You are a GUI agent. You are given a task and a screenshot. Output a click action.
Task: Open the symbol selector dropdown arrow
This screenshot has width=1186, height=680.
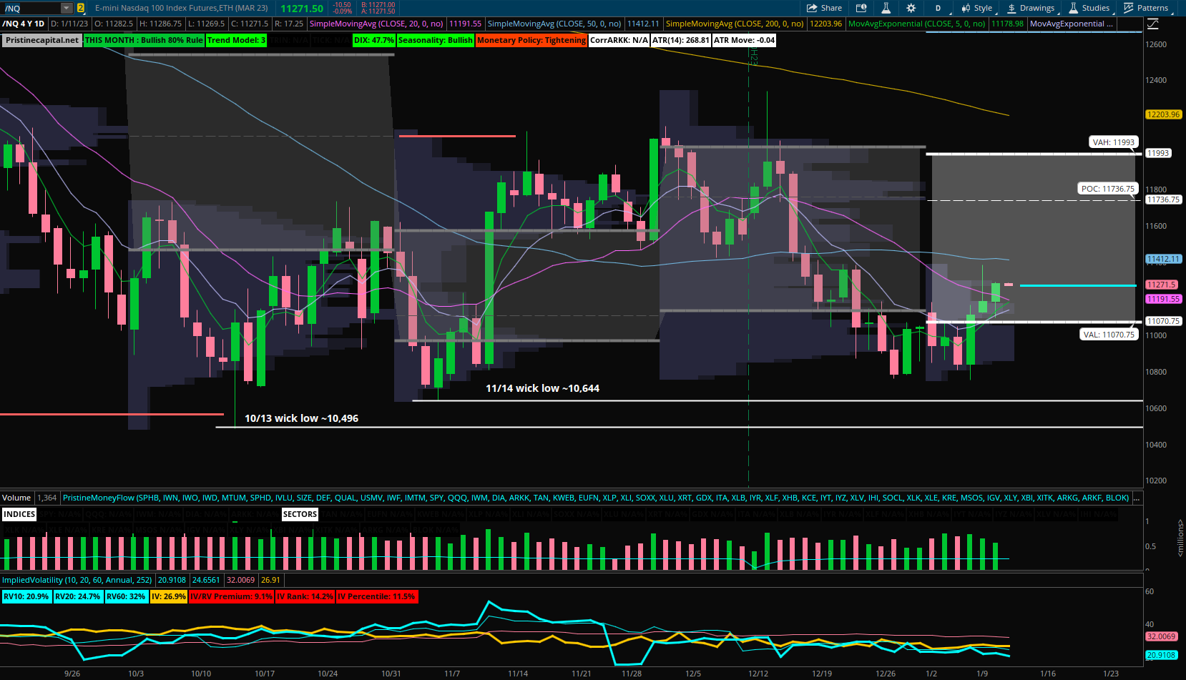[x=67, y=8]
